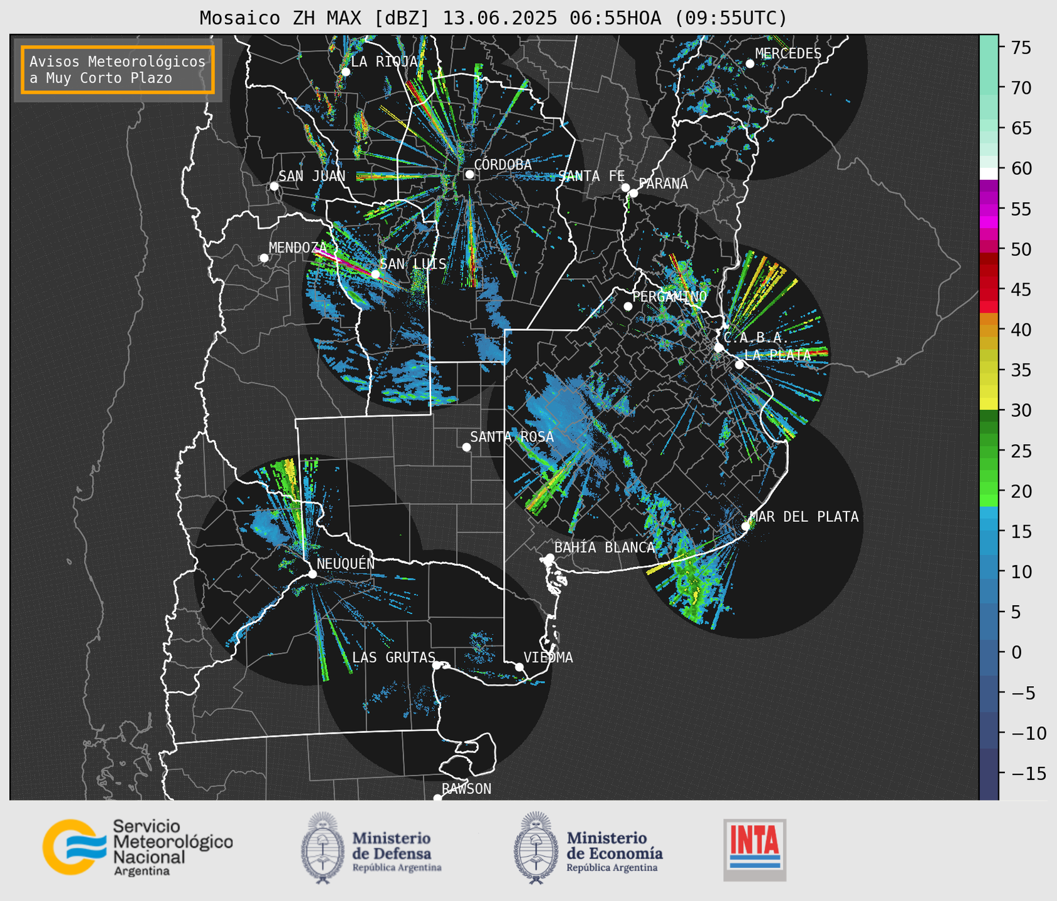The width and height of the screenshot is (1057, 901).
Task: Click the magenta 55 dBZ color band
Action: (989, 209)
